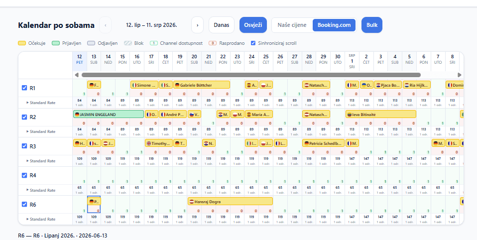The height and width of the screenshot is (240, 477).
Task: Expand Standard Rate under room R3
Action: (41, 161)
